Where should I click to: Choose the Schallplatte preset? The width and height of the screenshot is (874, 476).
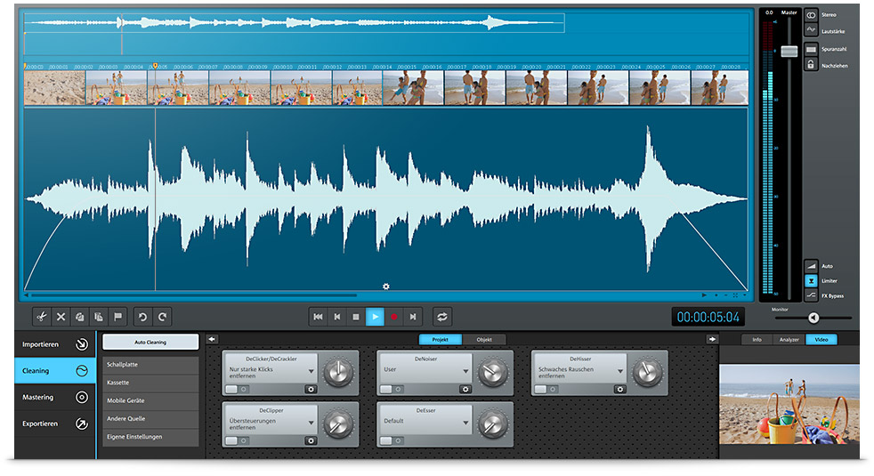click(x=150, y=365)
